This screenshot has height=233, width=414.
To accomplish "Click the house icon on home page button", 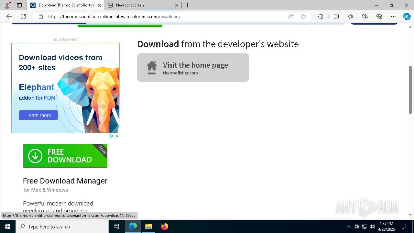I will click(x=152, y=68).
